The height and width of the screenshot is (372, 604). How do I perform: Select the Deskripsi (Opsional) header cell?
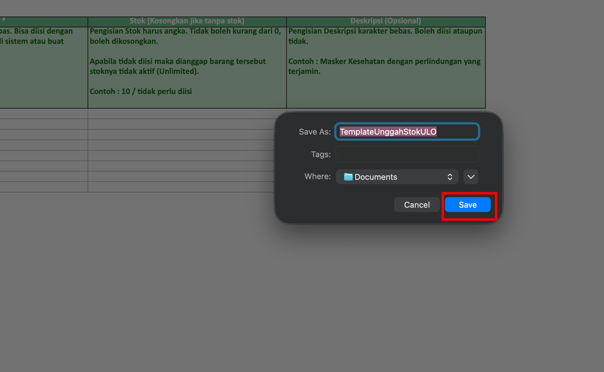coord(386,21)
